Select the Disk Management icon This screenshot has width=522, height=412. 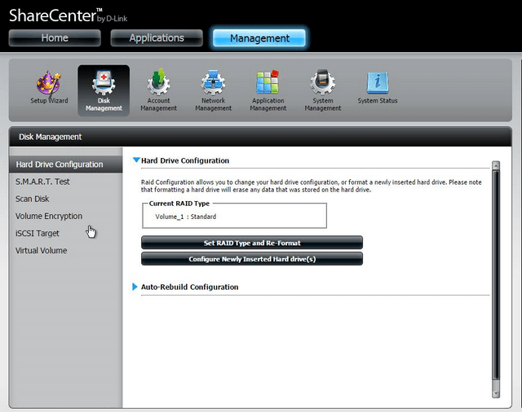tap(104, 85)
